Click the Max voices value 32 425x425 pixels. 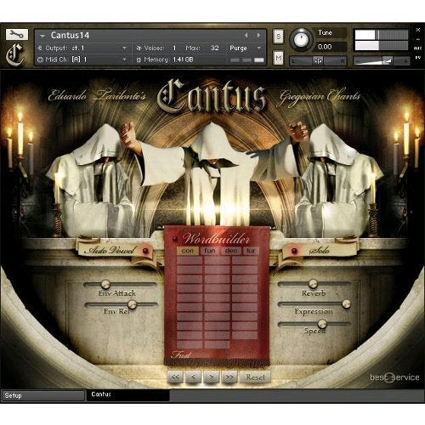click(214, 48)
